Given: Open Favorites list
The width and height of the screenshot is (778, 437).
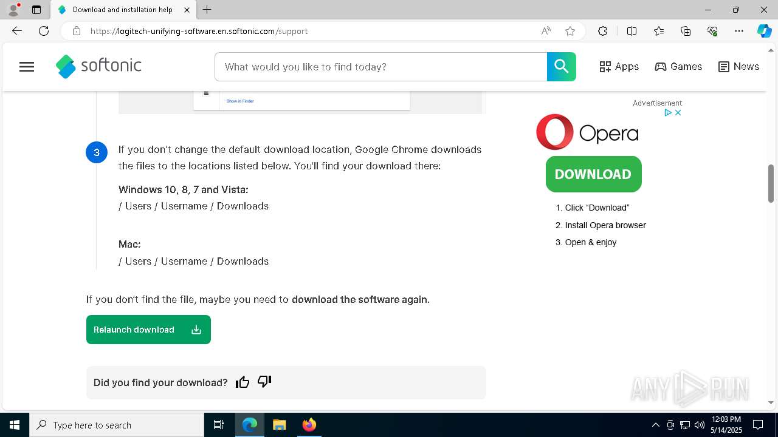Looking at the screenshot, I should (x=659, y=31).
